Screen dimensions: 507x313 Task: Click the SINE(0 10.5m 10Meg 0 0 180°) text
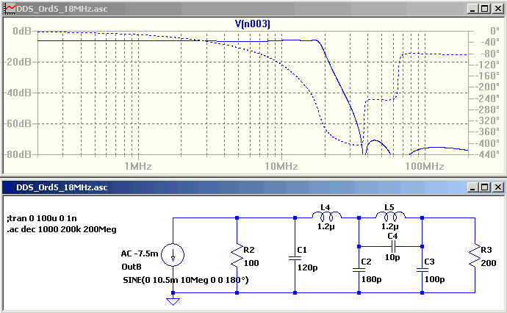pyautogui.click(x=186, y=280)
